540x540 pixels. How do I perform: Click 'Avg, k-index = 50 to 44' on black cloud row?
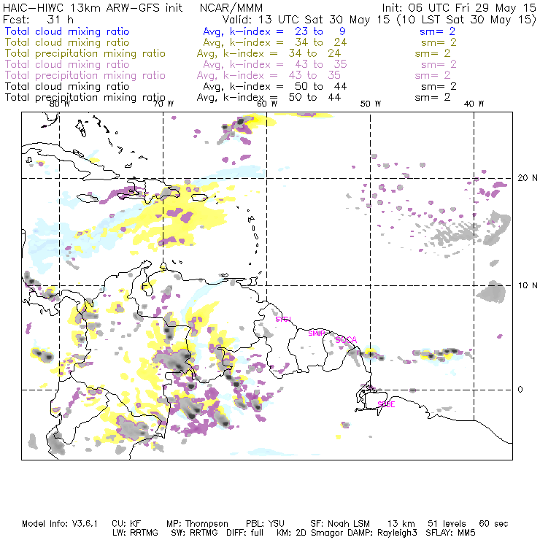click(x=275, y=86)
